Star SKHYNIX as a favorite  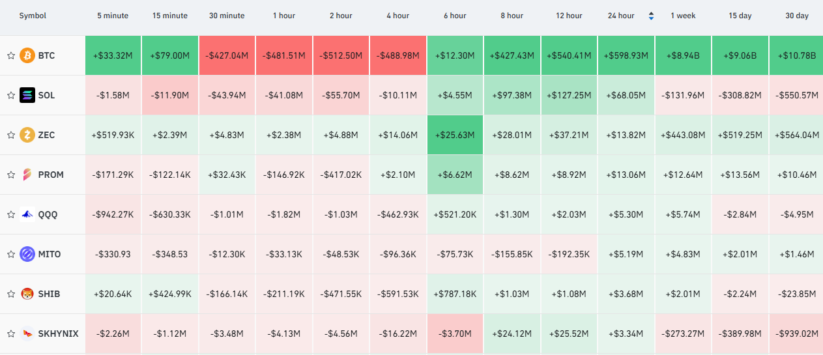coord(10,334)
